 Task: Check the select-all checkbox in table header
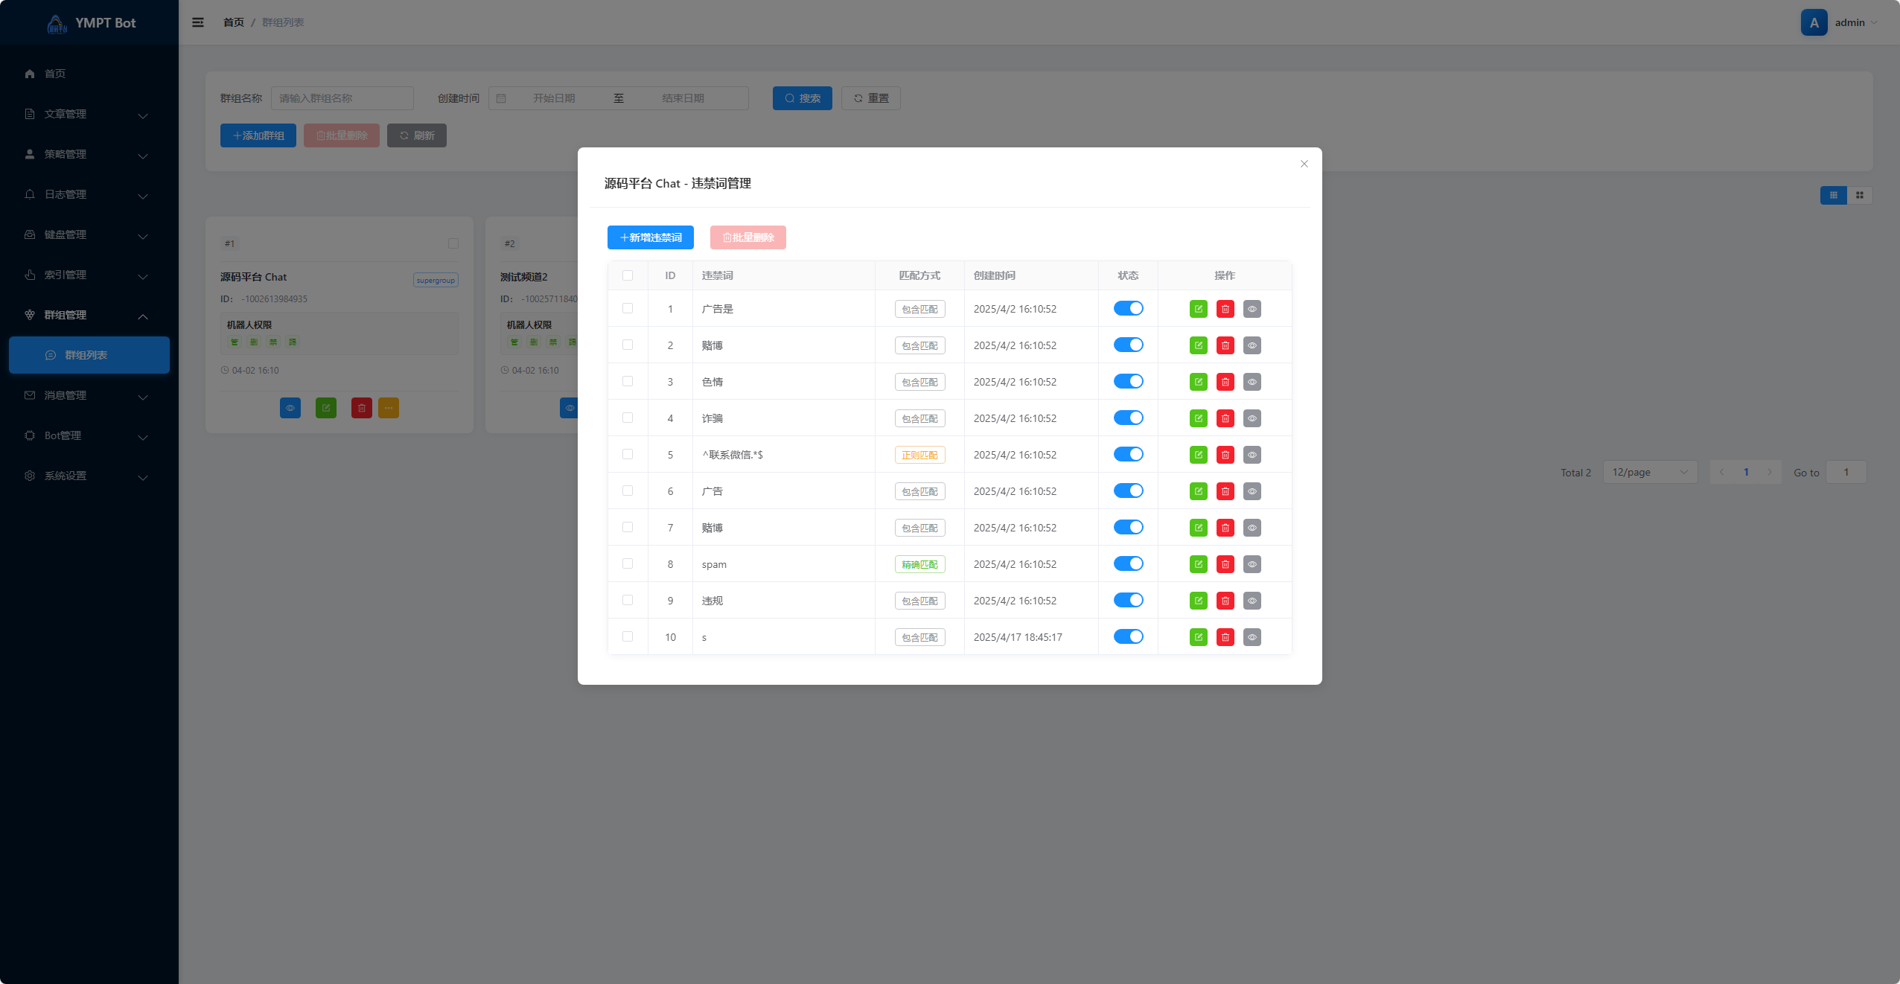click(628, 275)
